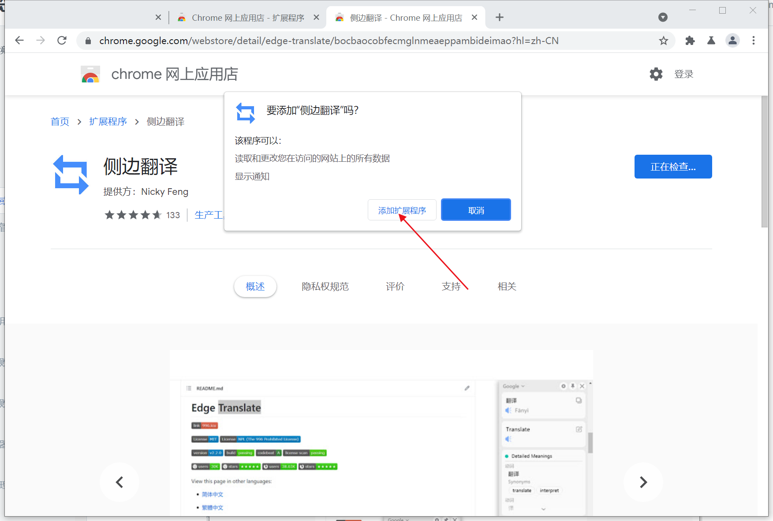Click the browser forward arrow

click(x=41, y=41)
